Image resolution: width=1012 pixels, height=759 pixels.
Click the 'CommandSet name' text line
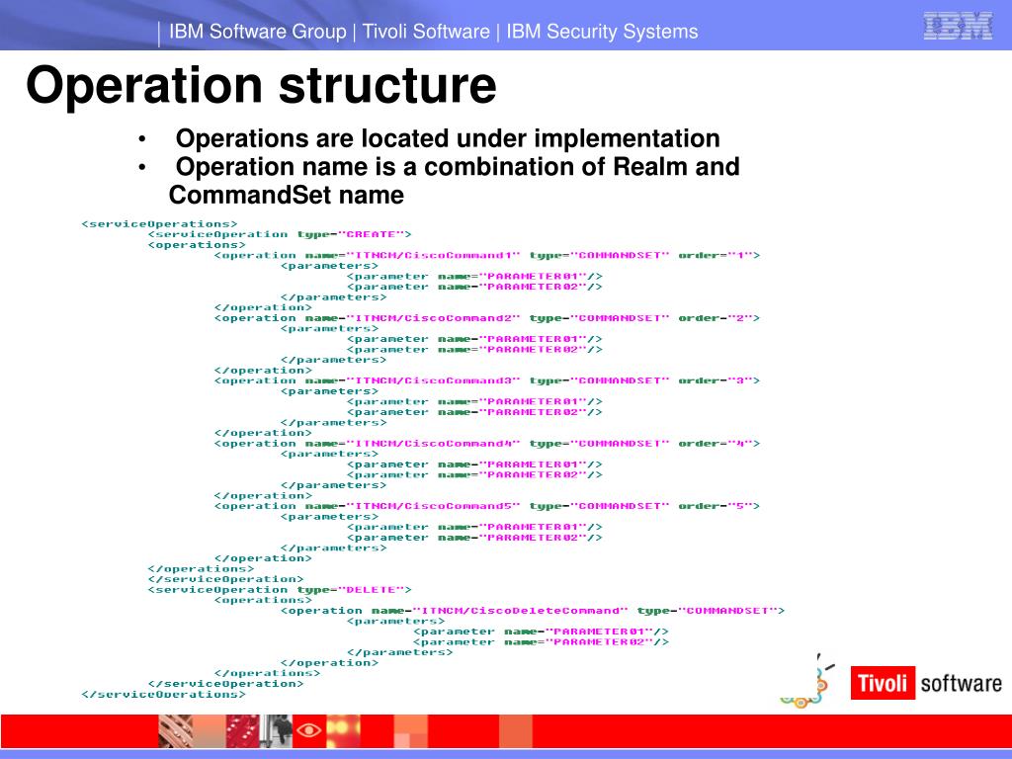(287, 195)
